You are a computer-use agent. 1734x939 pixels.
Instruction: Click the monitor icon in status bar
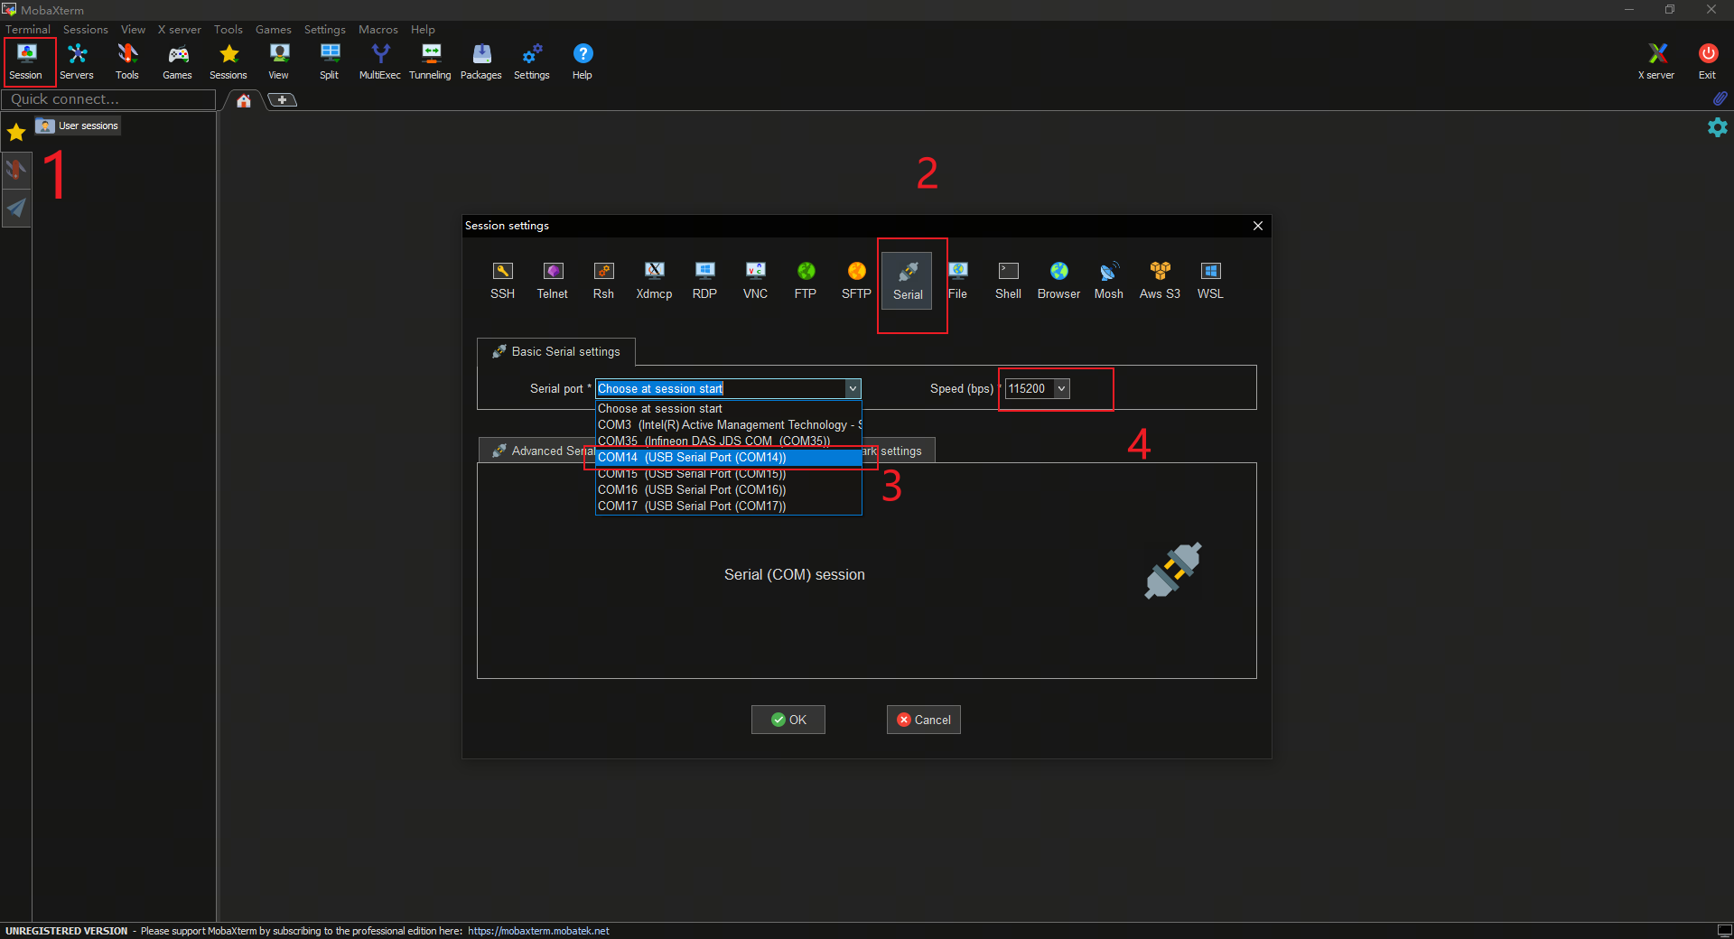point(1724,931)
